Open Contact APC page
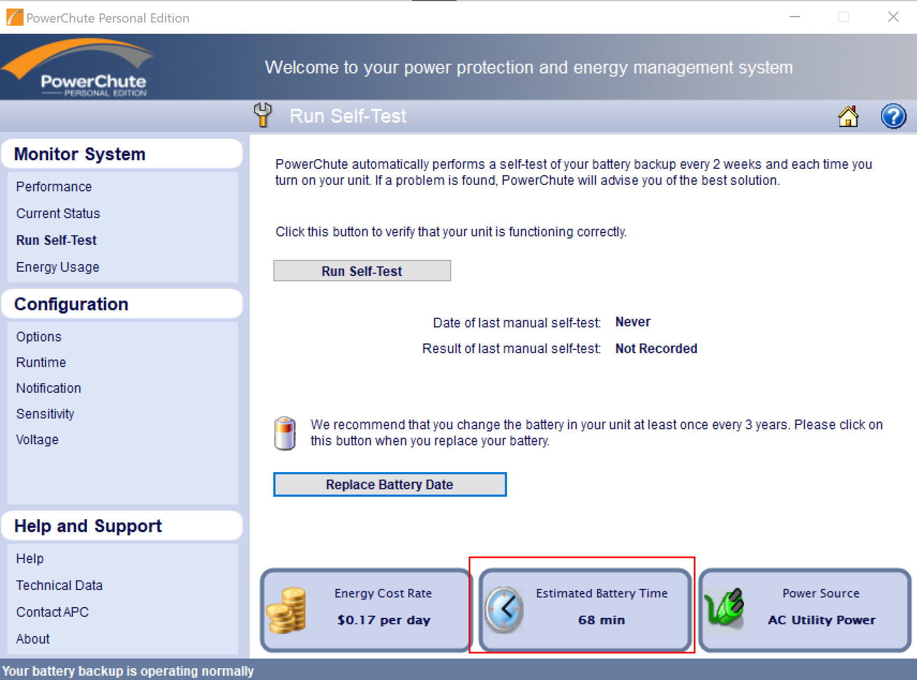The height and width of the screenshot is (680, 917). [53, 612]
